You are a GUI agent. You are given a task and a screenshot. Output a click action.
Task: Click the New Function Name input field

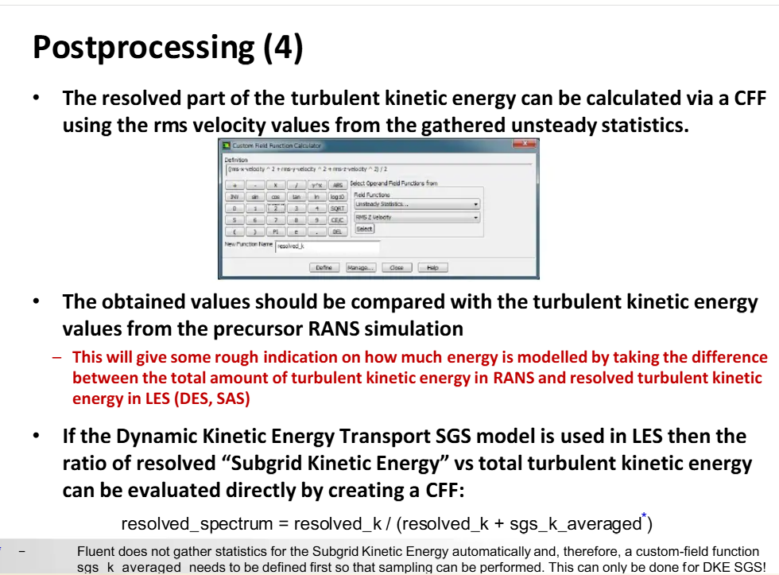327,247
